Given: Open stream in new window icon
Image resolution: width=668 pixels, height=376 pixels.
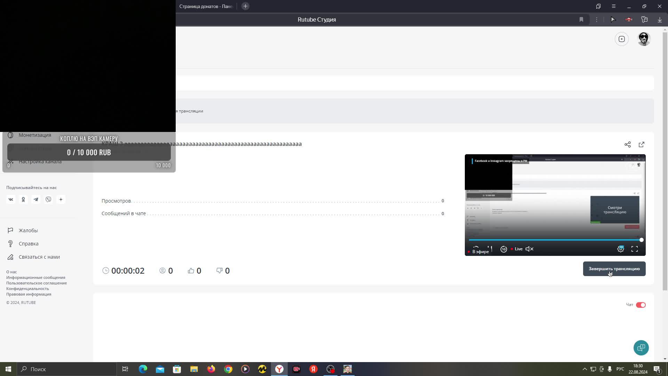Looking at the screenshot, I should (x=642, y=144).
